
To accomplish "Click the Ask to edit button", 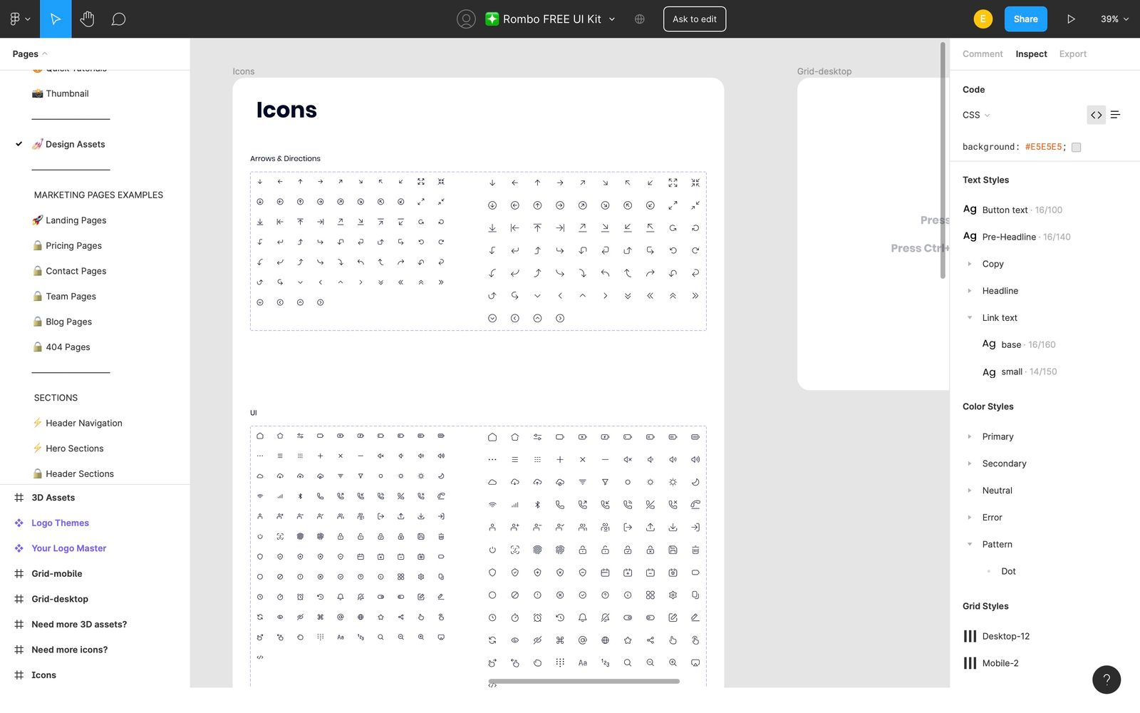I will (694, 19).
